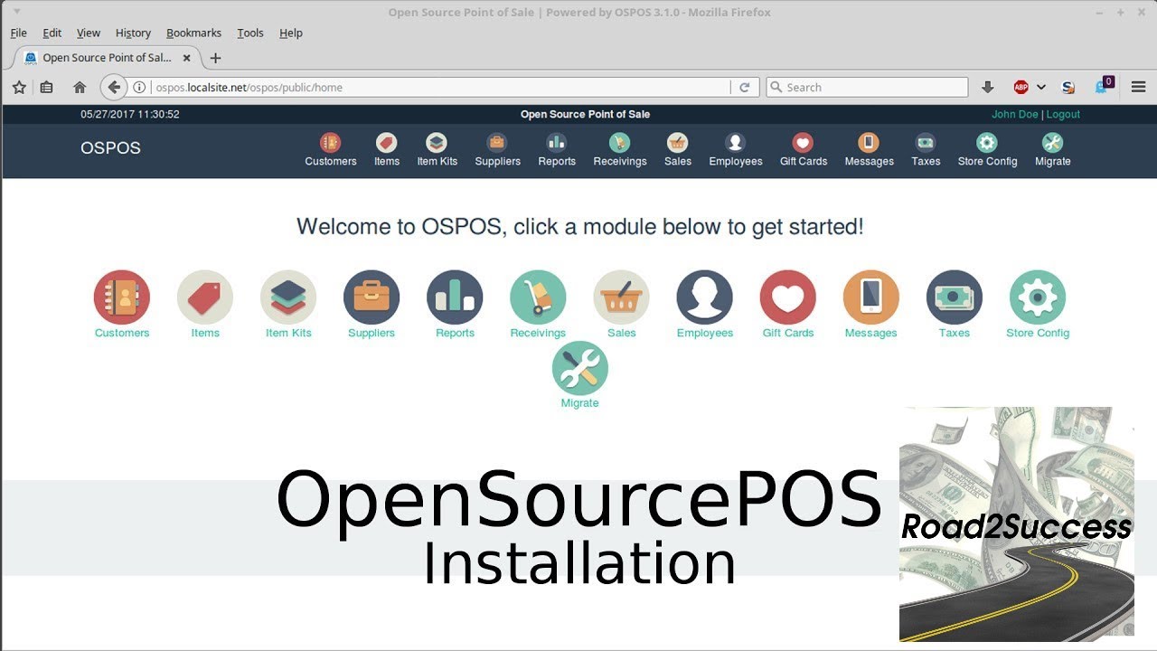Click John Doe user link
Viewport: 1157px width, 651px height.
(1014, 115)
